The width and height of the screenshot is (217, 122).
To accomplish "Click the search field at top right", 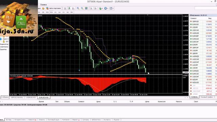I will pos(206,8).
